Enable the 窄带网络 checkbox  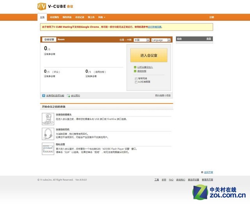[x=136, y=79]
